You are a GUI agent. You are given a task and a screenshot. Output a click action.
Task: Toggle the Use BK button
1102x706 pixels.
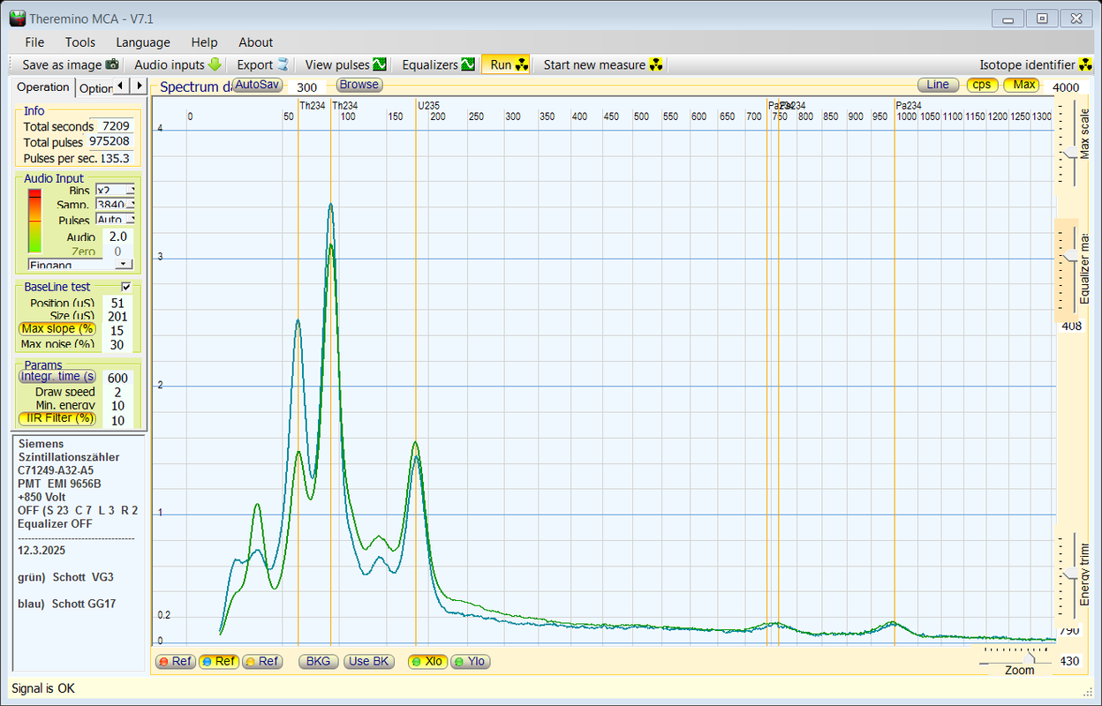point(369,662)
